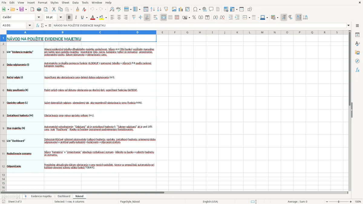
Task: Toggle Underline formatting
Action: 82,18
